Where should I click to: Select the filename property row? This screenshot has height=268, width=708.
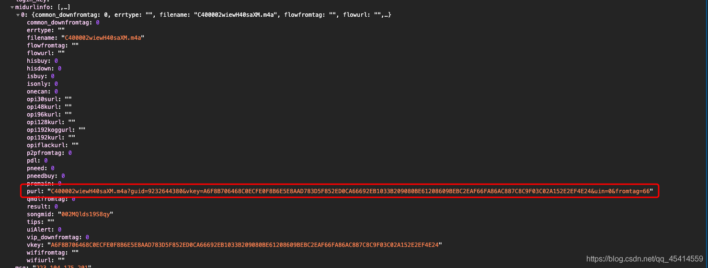[x=86, y=38]
